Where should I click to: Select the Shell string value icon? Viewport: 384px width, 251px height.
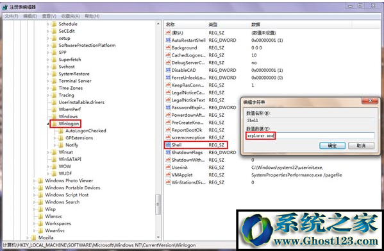pos(168,144)
